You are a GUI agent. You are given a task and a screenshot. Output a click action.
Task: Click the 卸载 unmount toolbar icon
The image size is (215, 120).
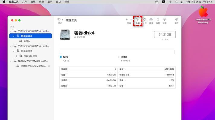pos(164,19)
